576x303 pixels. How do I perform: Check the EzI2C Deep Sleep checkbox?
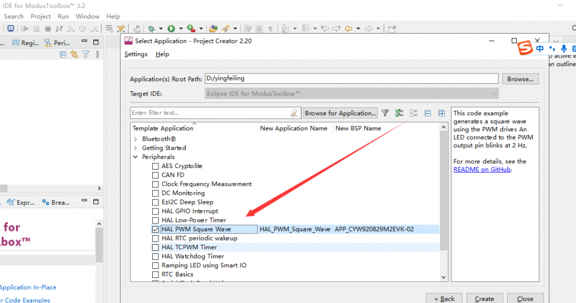(x=155, y=202)
